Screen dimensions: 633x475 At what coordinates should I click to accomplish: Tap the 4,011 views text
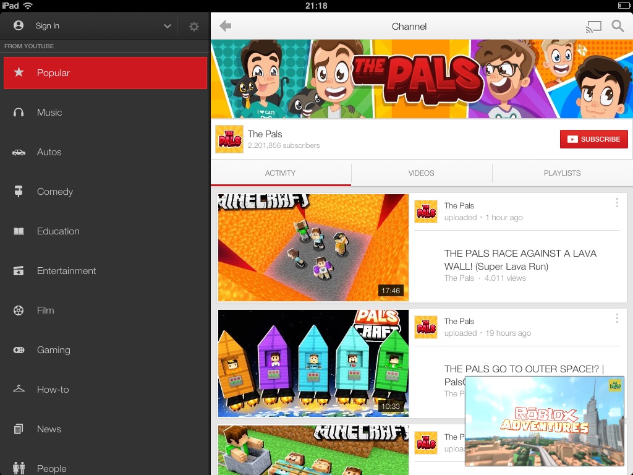(505, 278)
